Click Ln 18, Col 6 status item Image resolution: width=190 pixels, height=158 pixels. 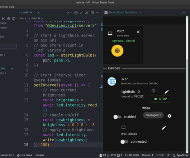point(132,155)
